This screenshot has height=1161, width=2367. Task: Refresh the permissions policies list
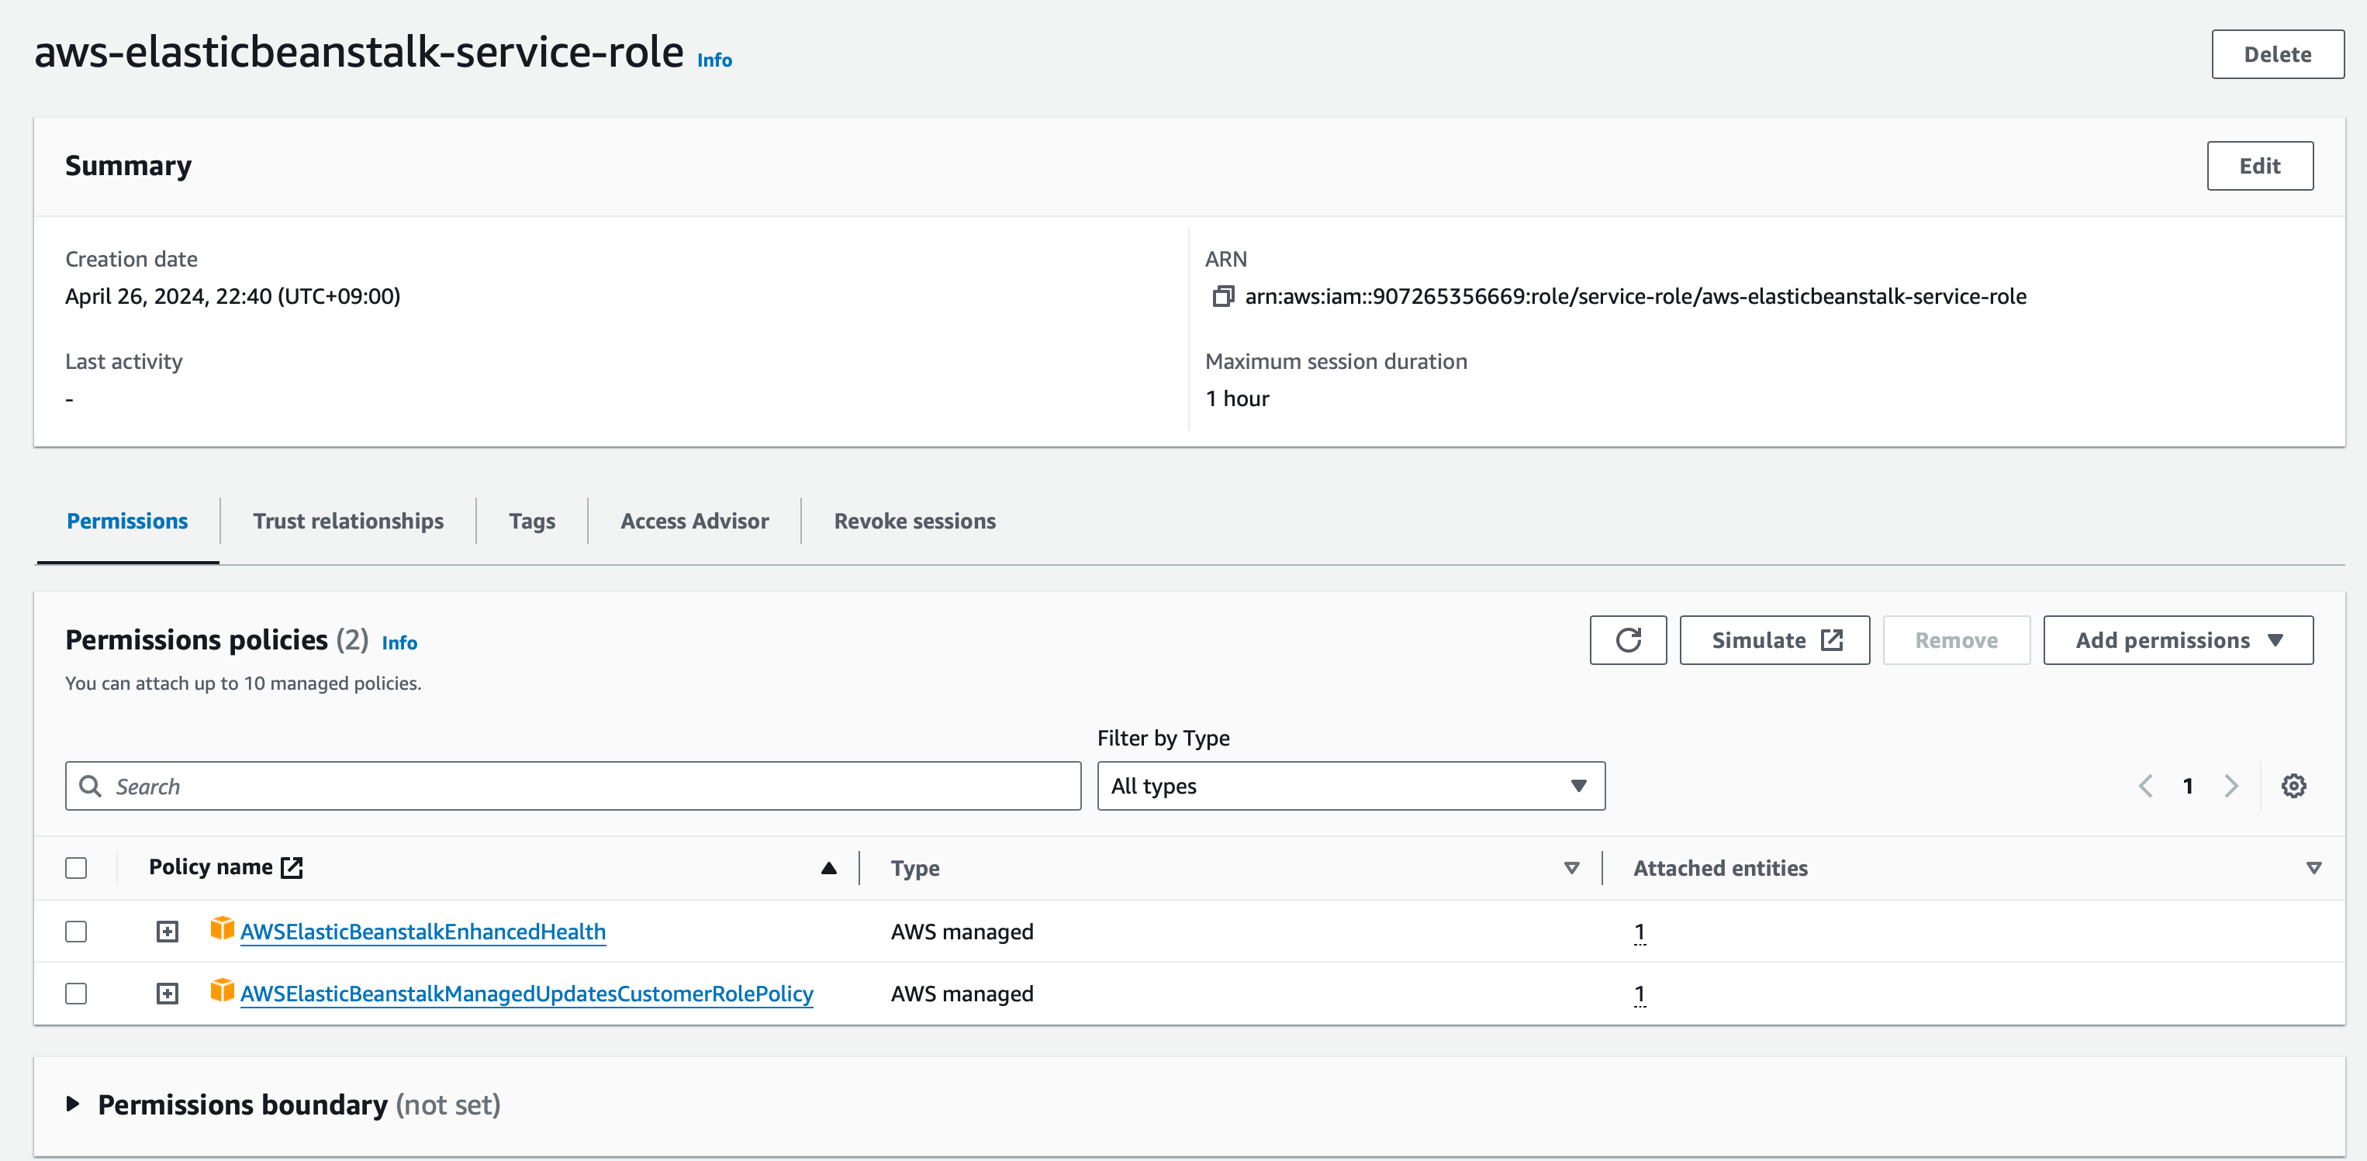point(1627,640)
